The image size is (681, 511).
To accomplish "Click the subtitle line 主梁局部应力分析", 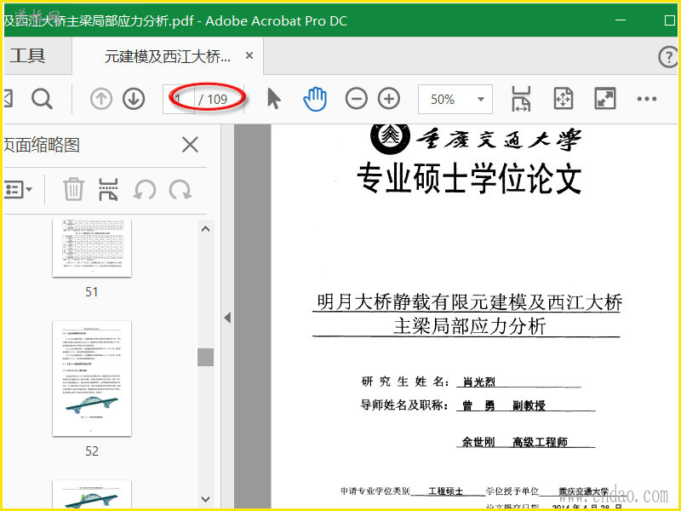I will (x=470, y=326).
